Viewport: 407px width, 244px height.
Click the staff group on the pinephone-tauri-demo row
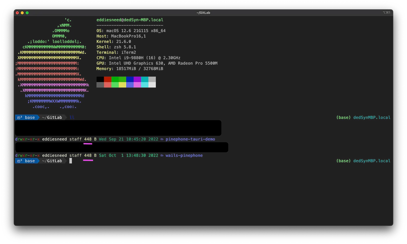[x=76, y=139]
